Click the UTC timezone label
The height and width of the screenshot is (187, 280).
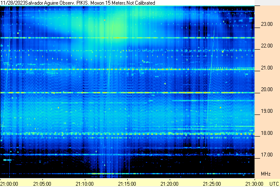[x=274, y=184]
